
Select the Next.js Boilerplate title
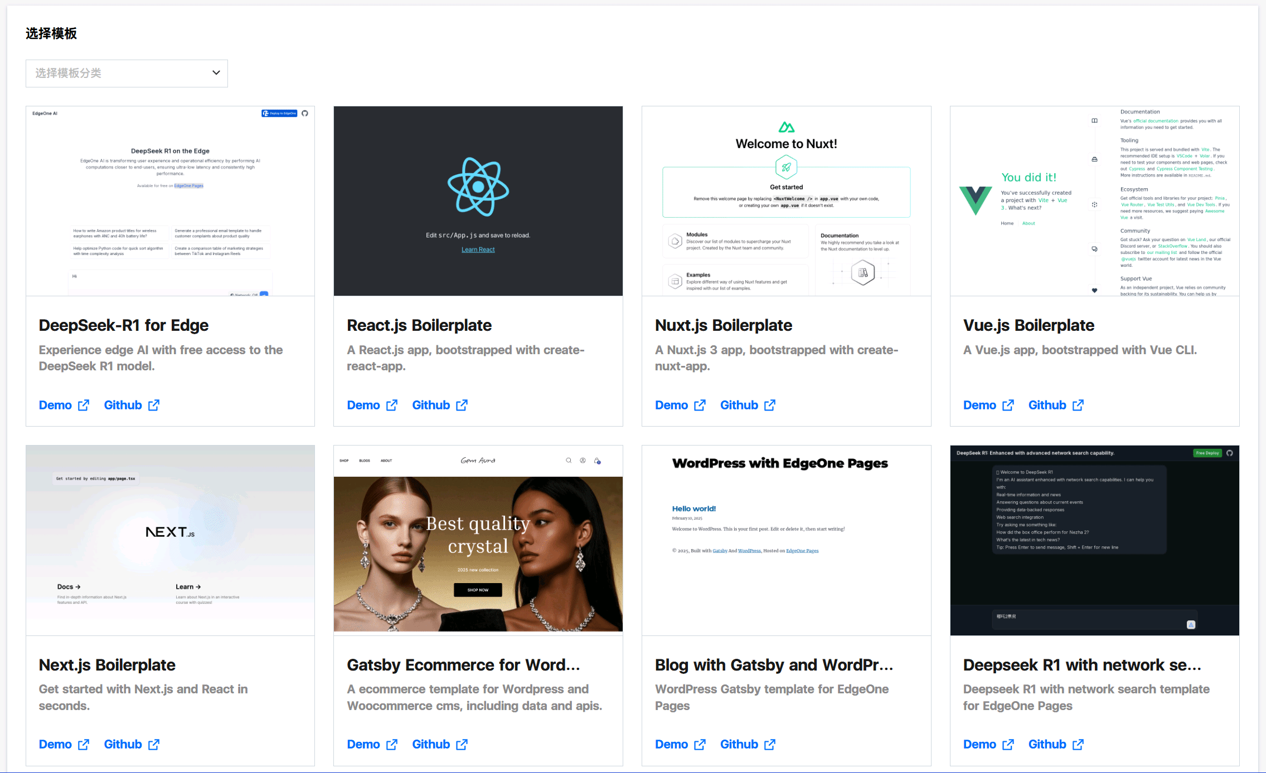tap(107, 665)
